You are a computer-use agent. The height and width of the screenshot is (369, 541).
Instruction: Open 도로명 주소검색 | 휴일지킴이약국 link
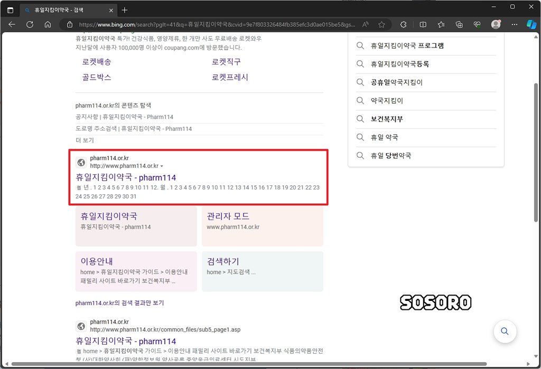(x=134, y=129)
